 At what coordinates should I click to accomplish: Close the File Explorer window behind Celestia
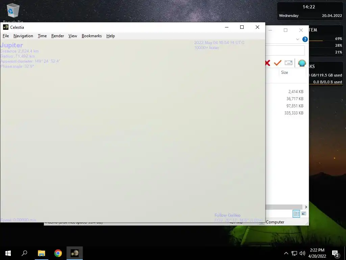coord(301,30)
